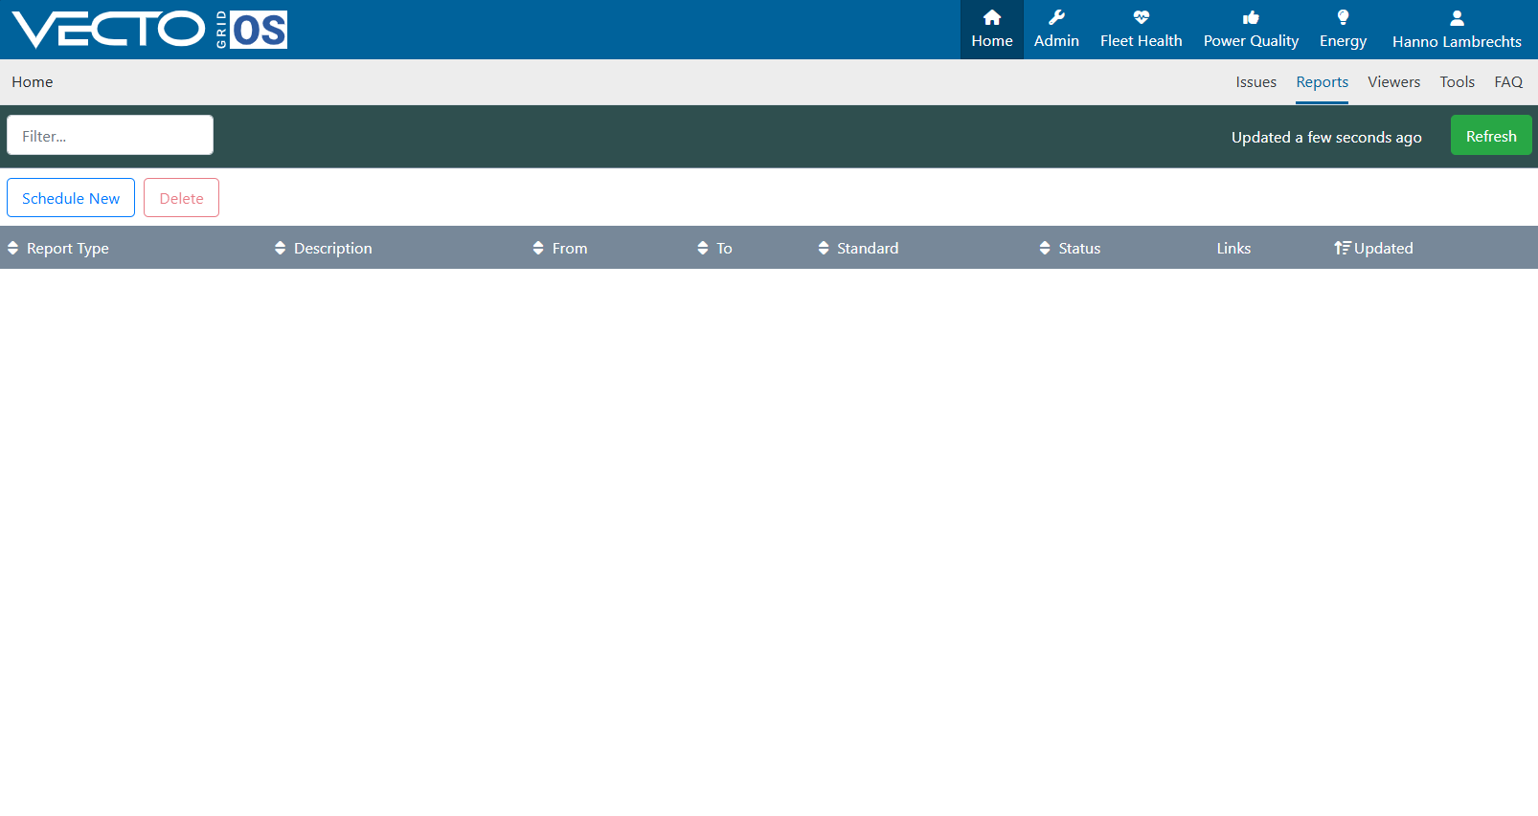The height and width of the screenshot is (816, 1538).
Task: Open the Issues tab
Action: pos(1255,82)
